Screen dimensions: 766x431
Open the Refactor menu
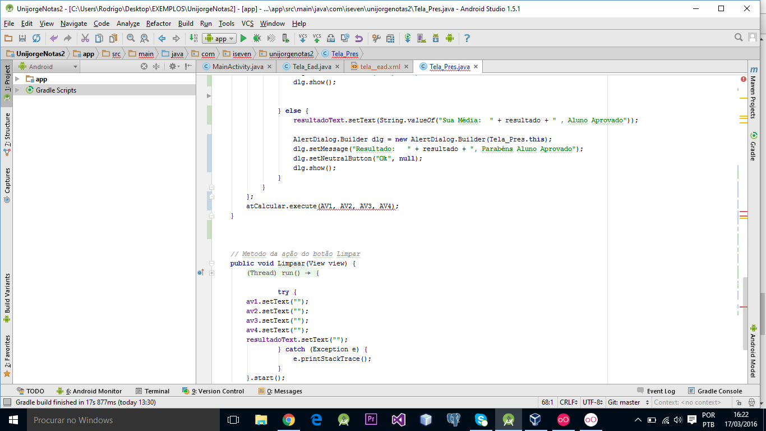click(x=159, y=24)
